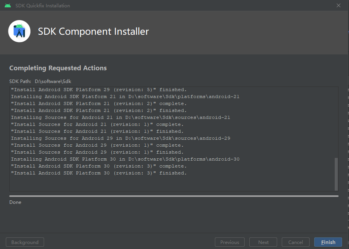
Task: Click the installation progress bar
Action: click(x=174, y=196)
